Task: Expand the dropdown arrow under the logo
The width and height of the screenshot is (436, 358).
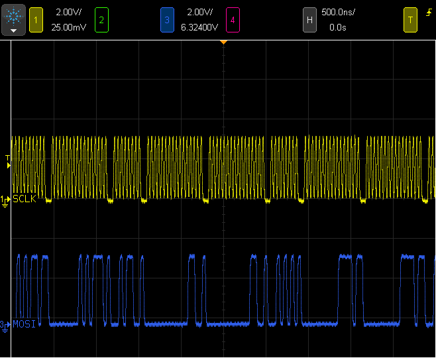Action: 14,30
